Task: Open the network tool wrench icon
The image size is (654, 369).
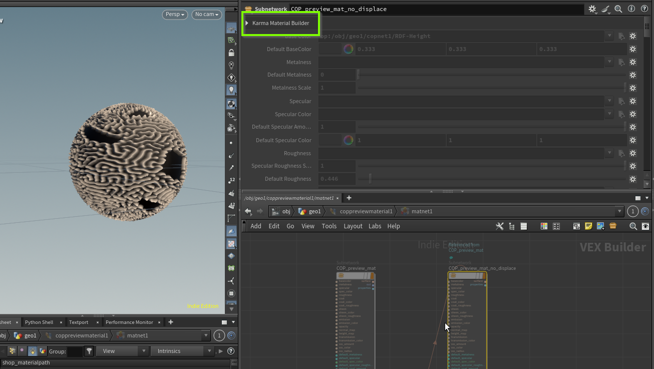Action: coord(499,226)
